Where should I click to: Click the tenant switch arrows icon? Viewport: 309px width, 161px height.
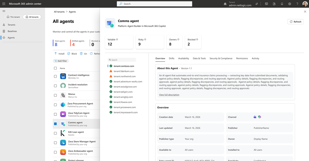(x=257, y=4)
